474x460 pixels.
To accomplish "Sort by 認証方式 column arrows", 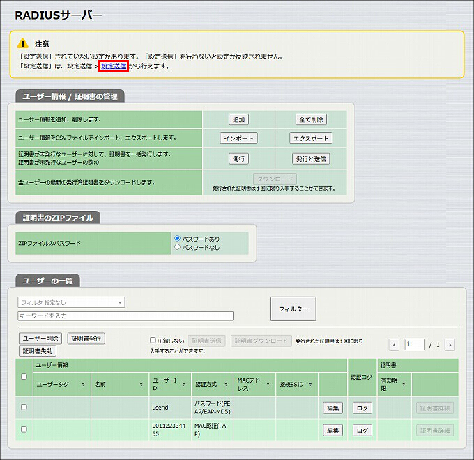I will (x=226, y=385).
